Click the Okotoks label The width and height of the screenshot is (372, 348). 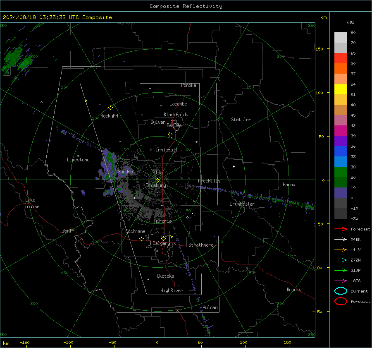(165, 276)
